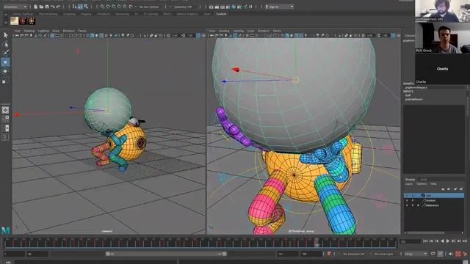Toggle the audio mute speaker icon
470x264 pixels.
(450, 254)
